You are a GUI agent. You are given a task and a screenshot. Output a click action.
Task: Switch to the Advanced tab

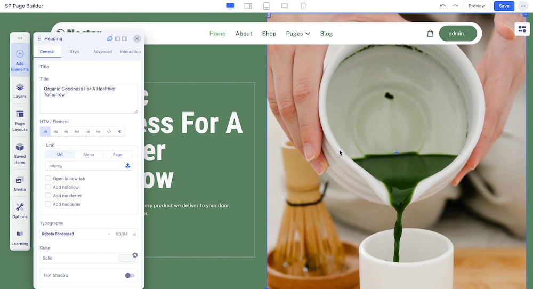point(103,52)
